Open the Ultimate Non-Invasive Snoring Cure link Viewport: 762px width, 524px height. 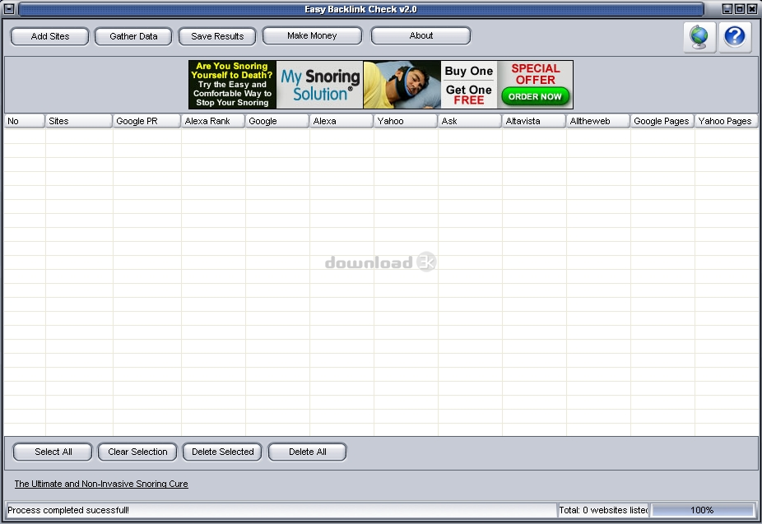pos(101,484)
